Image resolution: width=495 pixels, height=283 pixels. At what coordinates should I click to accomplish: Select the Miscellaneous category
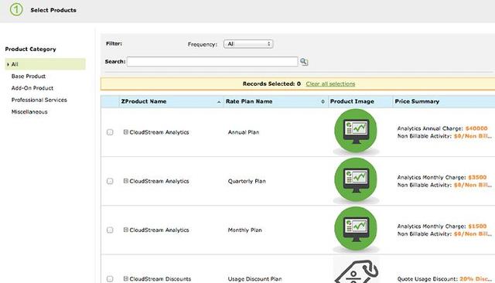point(29,112)
